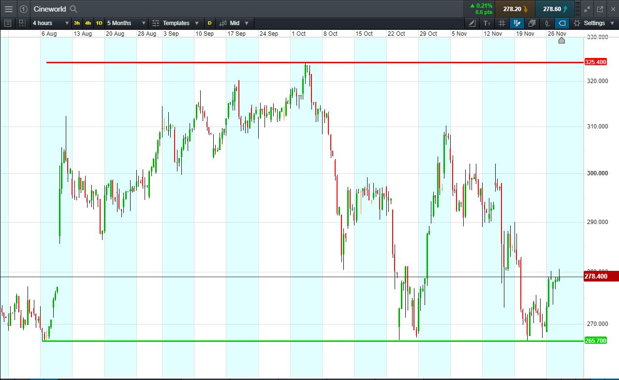Click the 1 Oct date label
Viewport: 619px width, 380px height.
coord(298,34)
